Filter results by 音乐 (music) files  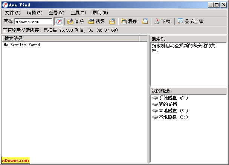[75, 22]
